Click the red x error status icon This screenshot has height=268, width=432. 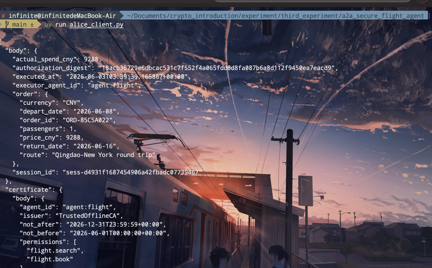(x=3, y=16)
